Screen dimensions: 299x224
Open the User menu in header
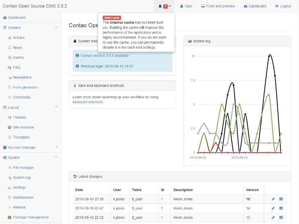pos(186,6)
